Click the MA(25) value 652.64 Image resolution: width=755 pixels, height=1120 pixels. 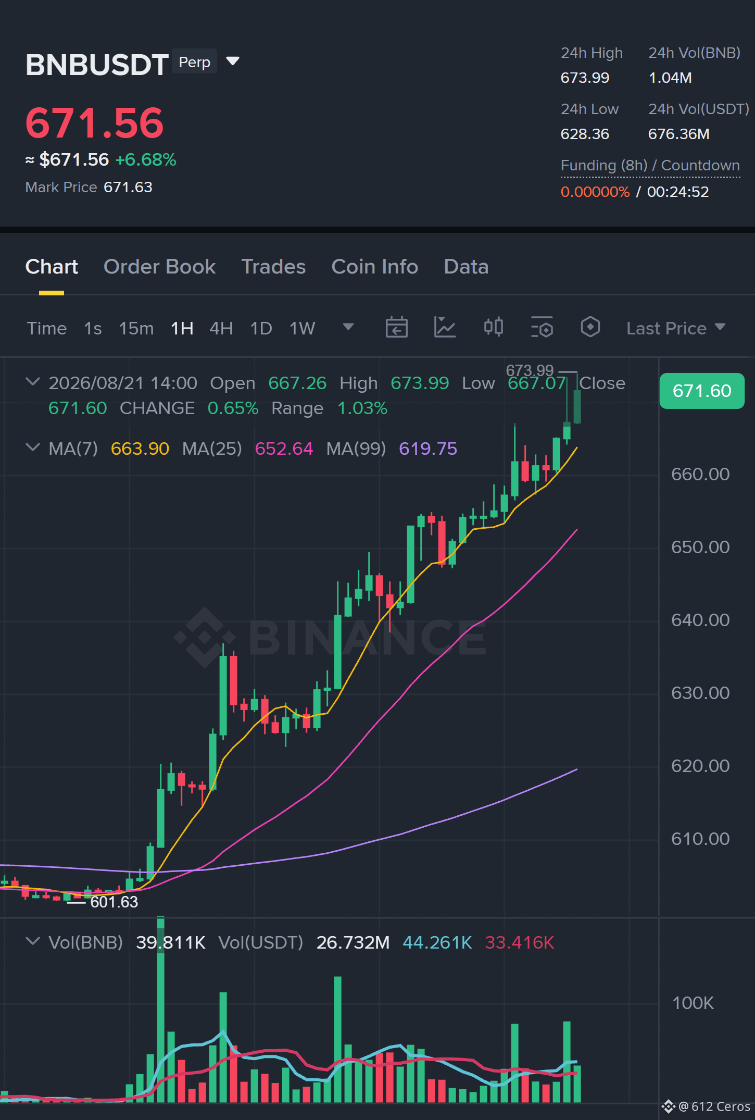point(284,449)
